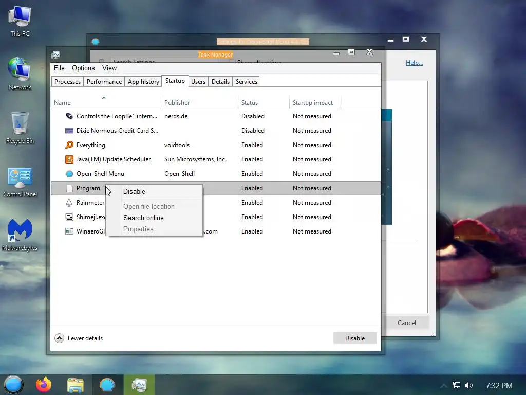The width and height of the screenshot is (526, 395).
Task: Click the 'Open-Shell' publisher cell
Action: (179, 174)
